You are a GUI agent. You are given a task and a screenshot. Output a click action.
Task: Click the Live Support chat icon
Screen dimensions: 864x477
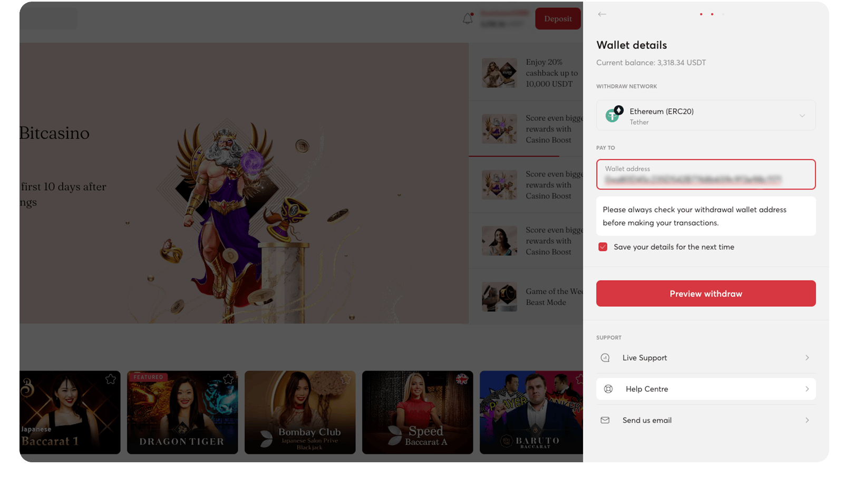(605, 358)
